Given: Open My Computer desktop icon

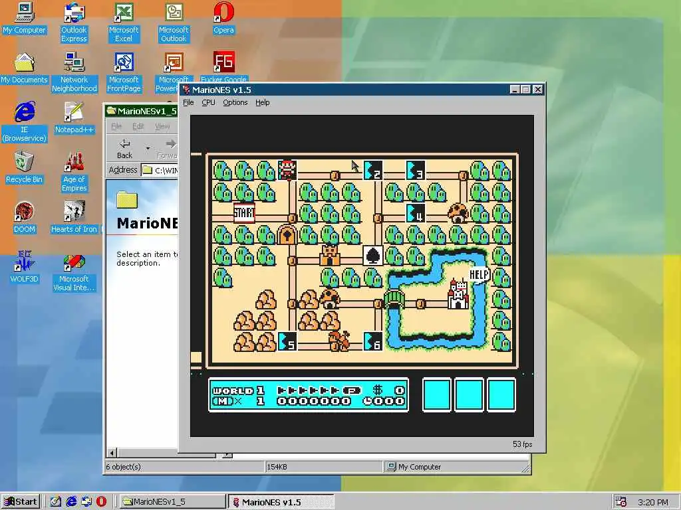Looking at the screenshot, I should [x=25, y=18].
